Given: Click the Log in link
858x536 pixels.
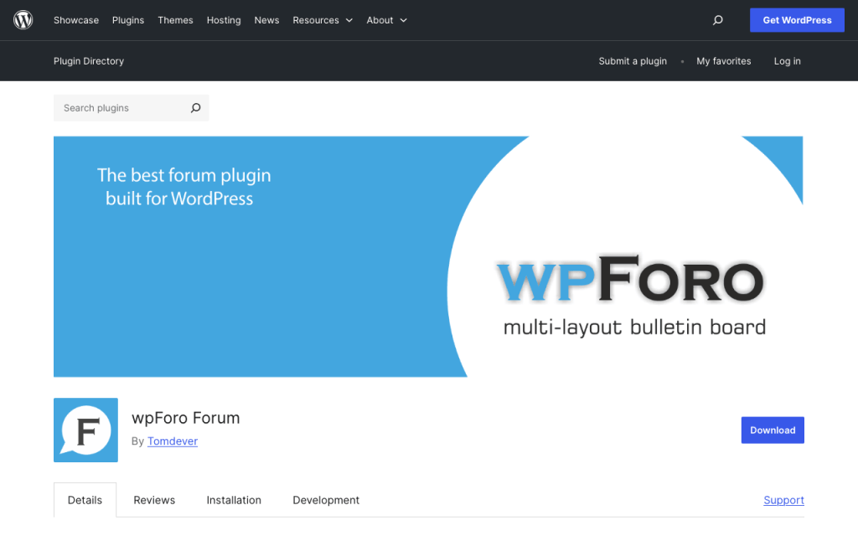Looking at the screenshot, I should click(787, 61).
